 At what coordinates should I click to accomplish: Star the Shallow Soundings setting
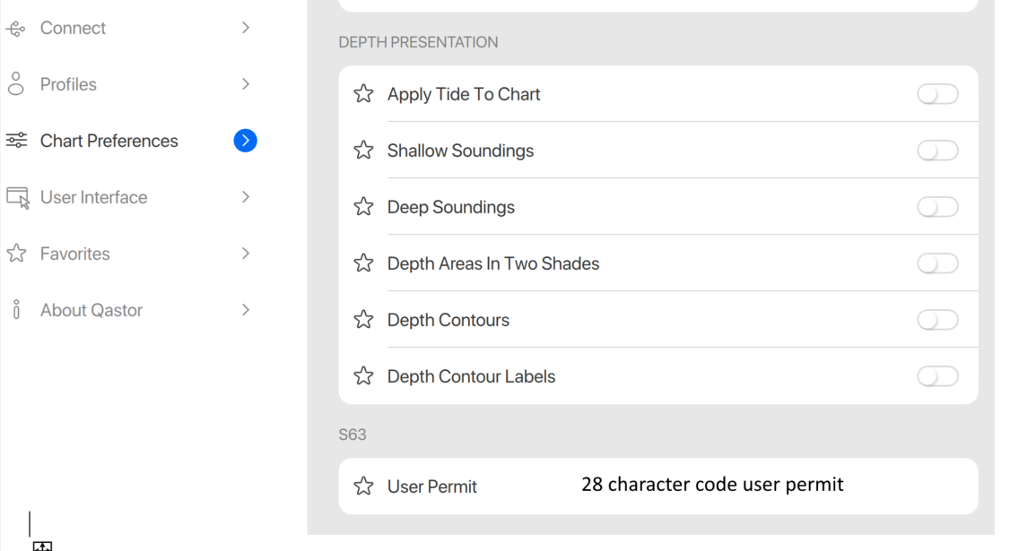363,151
